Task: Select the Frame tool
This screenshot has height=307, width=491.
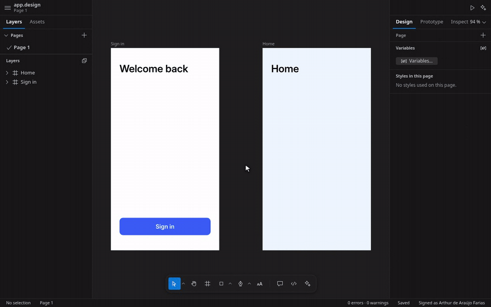Action: coord(207,284)
